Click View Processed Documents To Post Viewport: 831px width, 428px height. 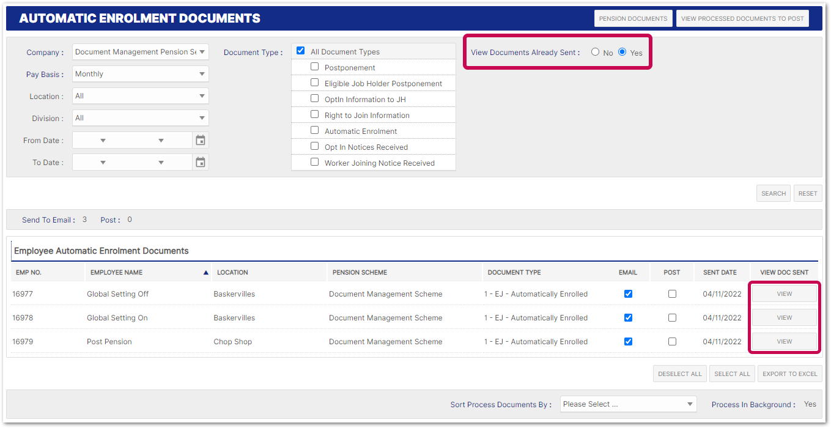[742, 18]
